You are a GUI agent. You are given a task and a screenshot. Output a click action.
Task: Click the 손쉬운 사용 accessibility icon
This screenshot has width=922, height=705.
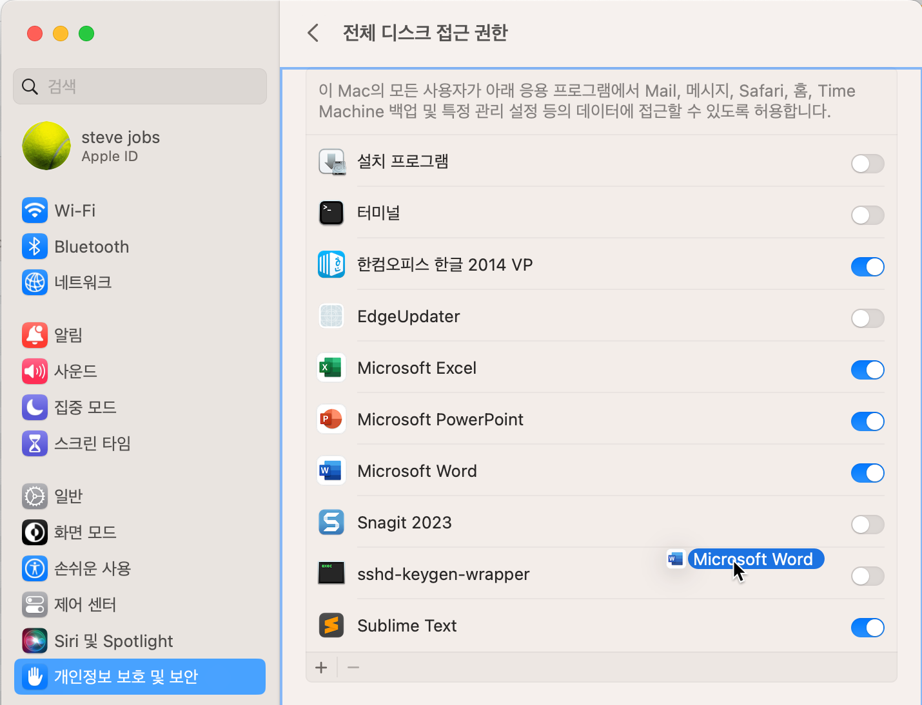35,568
